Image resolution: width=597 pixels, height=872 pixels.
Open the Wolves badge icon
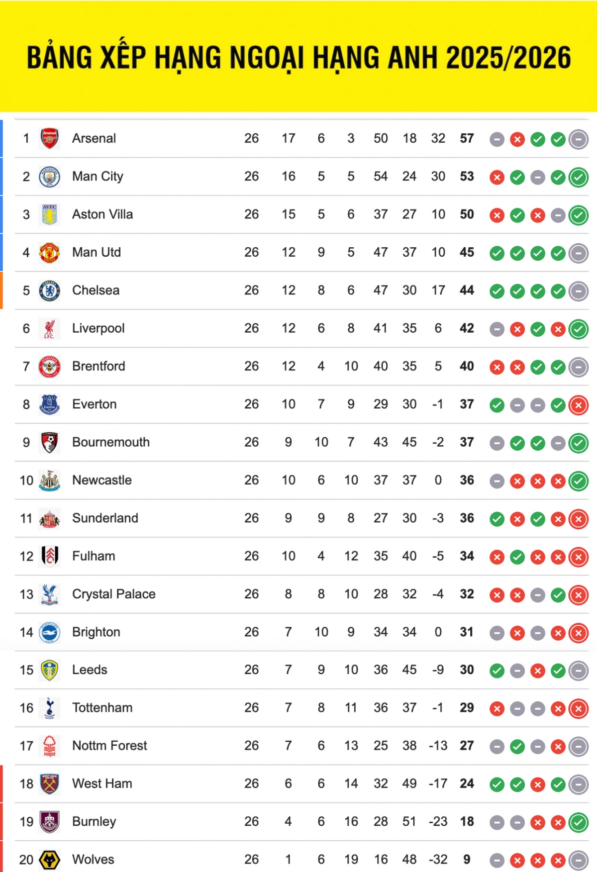[49, 860]
